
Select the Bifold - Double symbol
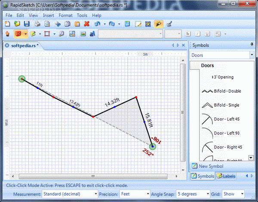coord(221,91)
